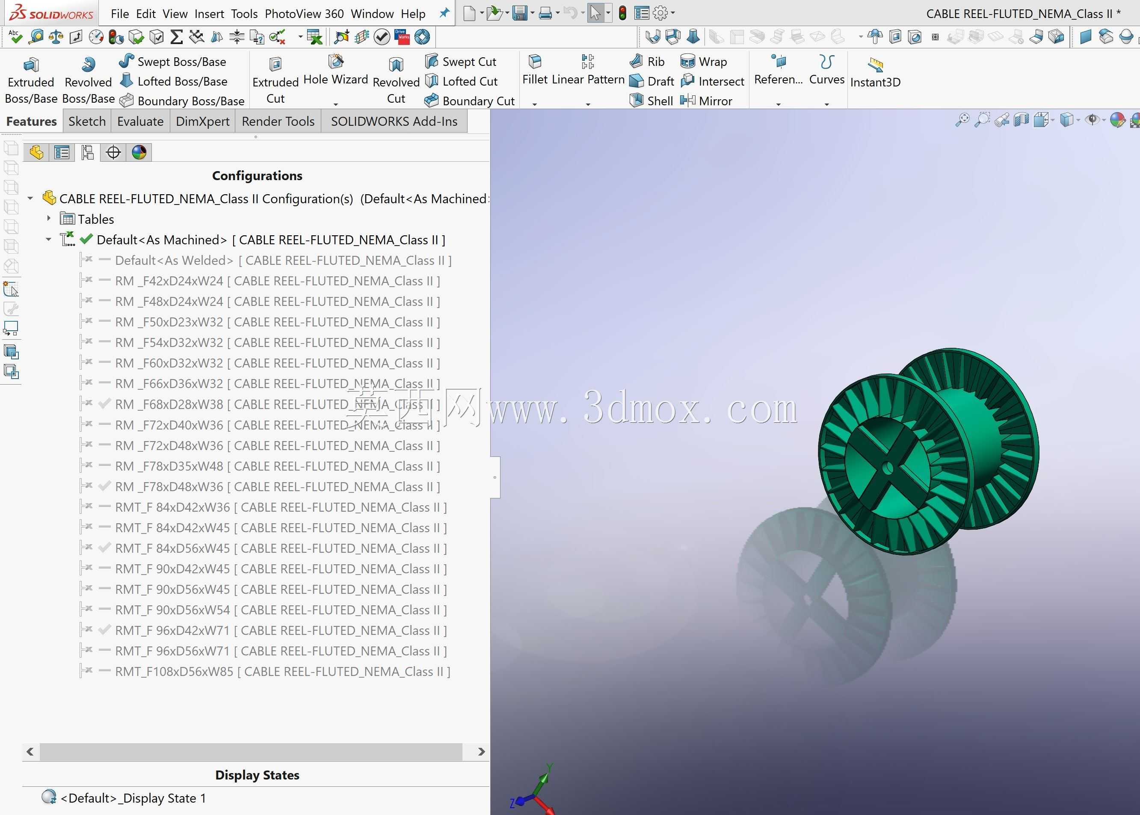1140x815 pixels.
Task: Open the Hole Wizard tool
Action: coord(335,70)
